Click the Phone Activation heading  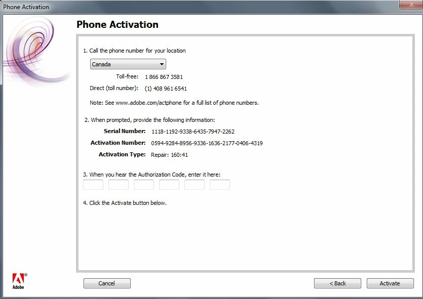click(x=118, y=24)
